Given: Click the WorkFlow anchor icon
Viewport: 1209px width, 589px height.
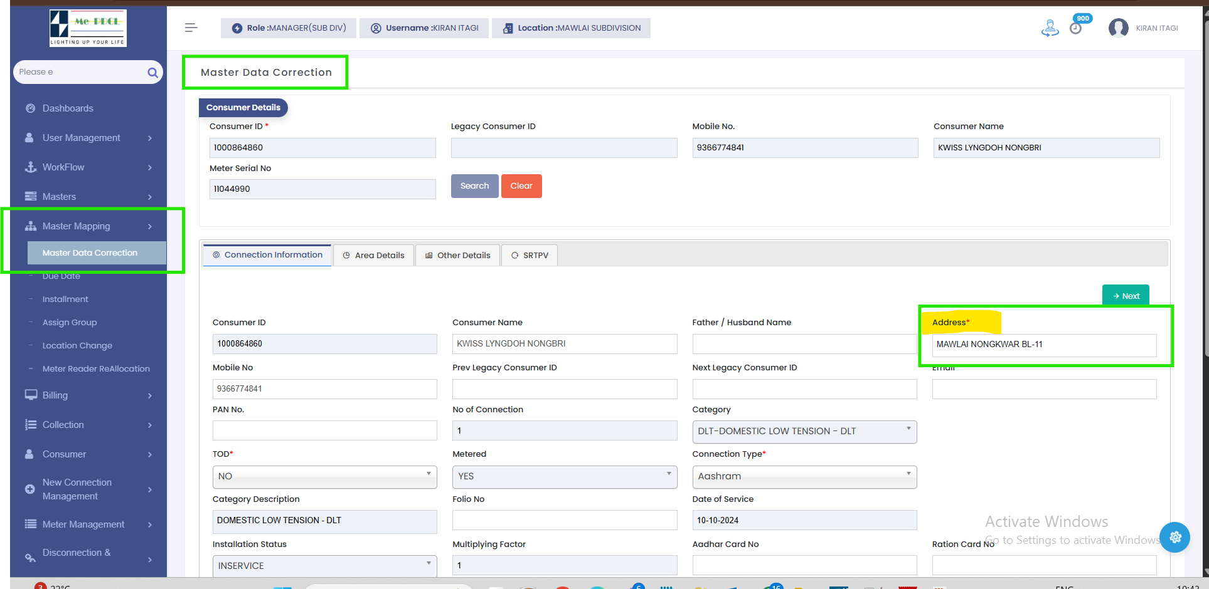Looking at the screenshot, I should coord(30,167).
